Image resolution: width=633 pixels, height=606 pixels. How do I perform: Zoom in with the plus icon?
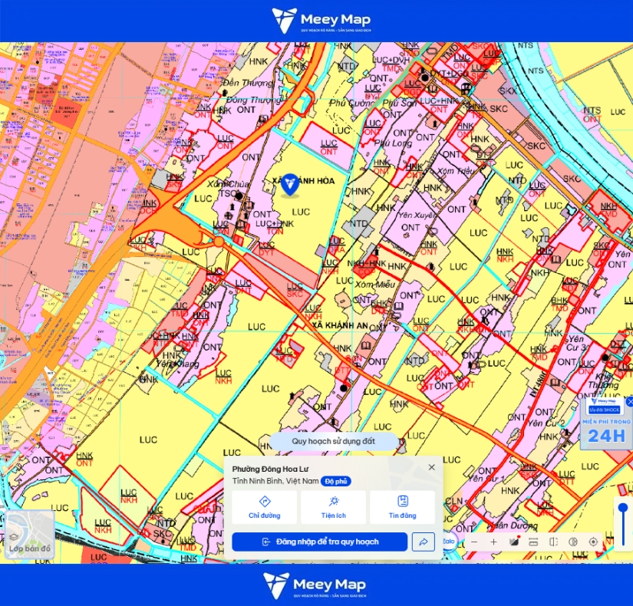click(x=493, y=542)
